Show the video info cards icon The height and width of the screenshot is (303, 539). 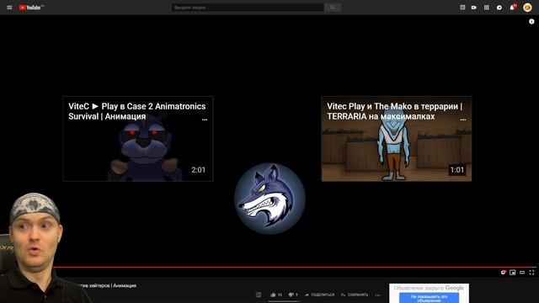pos(531,21)
